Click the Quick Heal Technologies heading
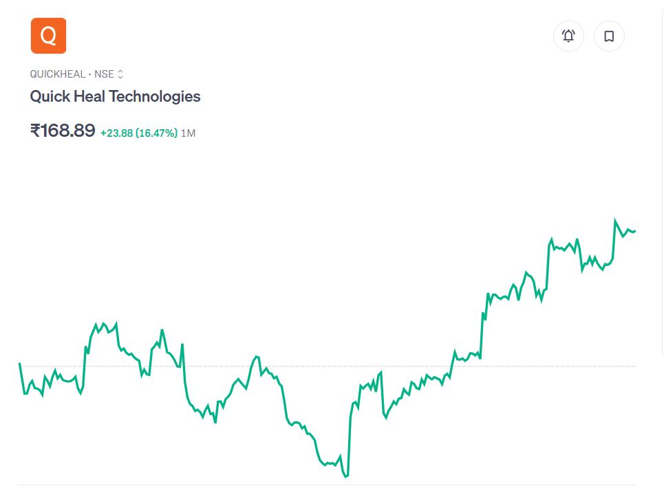 click(115, 96)
